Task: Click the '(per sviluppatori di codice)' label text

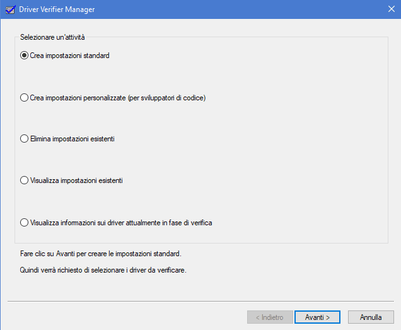Action: click(x=168, y=98)
